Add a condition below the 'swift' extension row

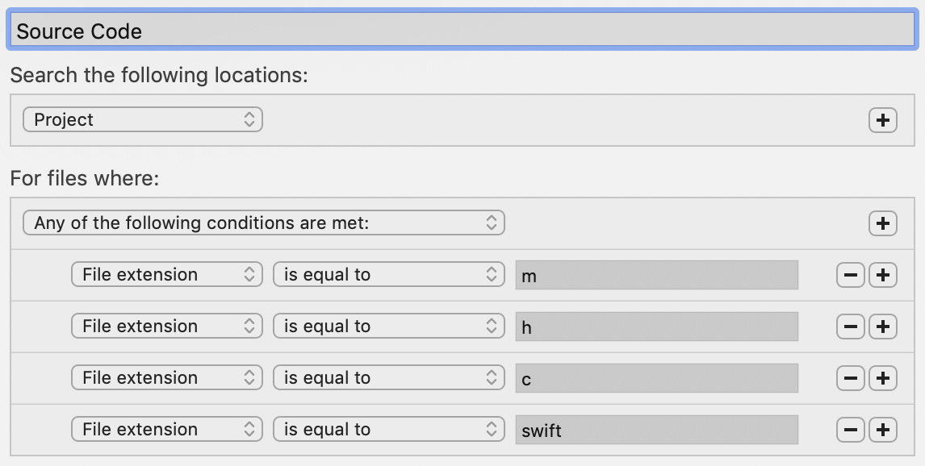(x=882, y=429)
